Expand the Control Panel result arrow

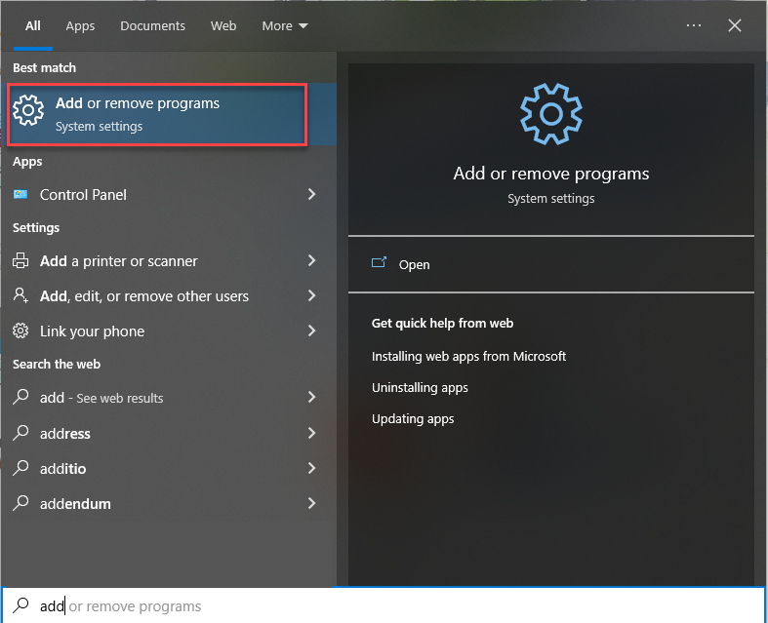(312, 194)
